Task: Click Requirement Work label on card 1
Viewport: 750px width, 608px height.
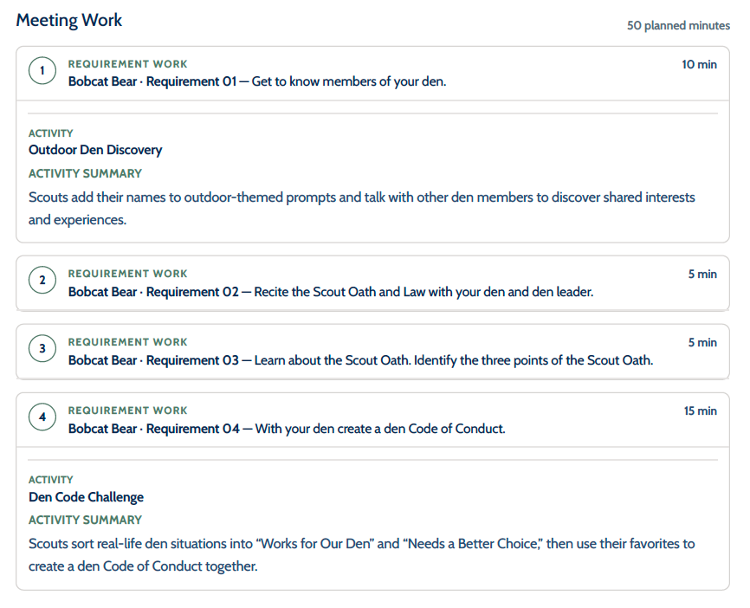Action: [x=127, y=64]
